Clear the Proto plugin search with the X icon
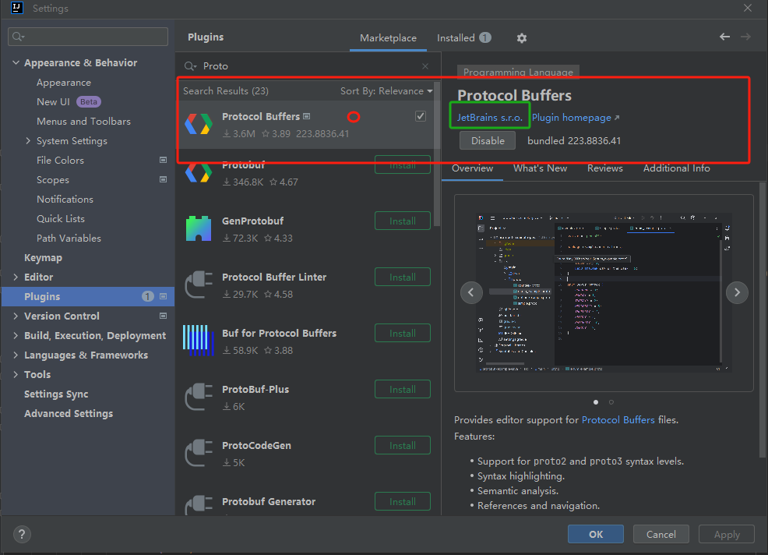Viewport: 768px width, 555px height. tap(425, 66)
